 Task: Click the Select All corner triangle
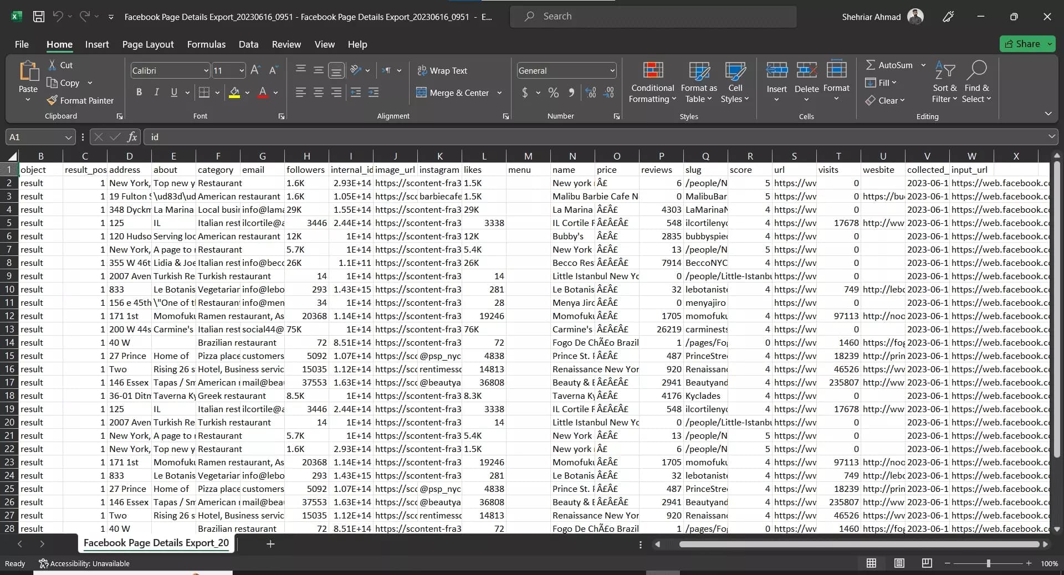(12, 156)
